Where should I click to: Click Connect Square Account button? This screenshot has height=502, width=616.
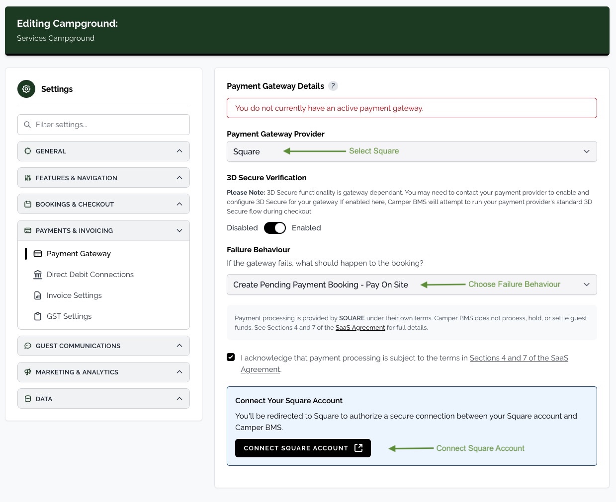tap(303, 448)
